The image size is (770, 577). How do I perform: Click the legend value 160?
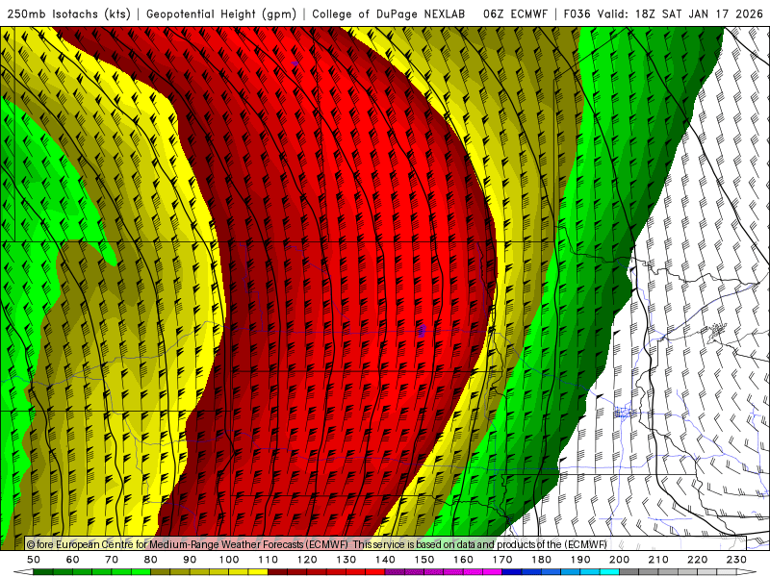tap(463, 560)
